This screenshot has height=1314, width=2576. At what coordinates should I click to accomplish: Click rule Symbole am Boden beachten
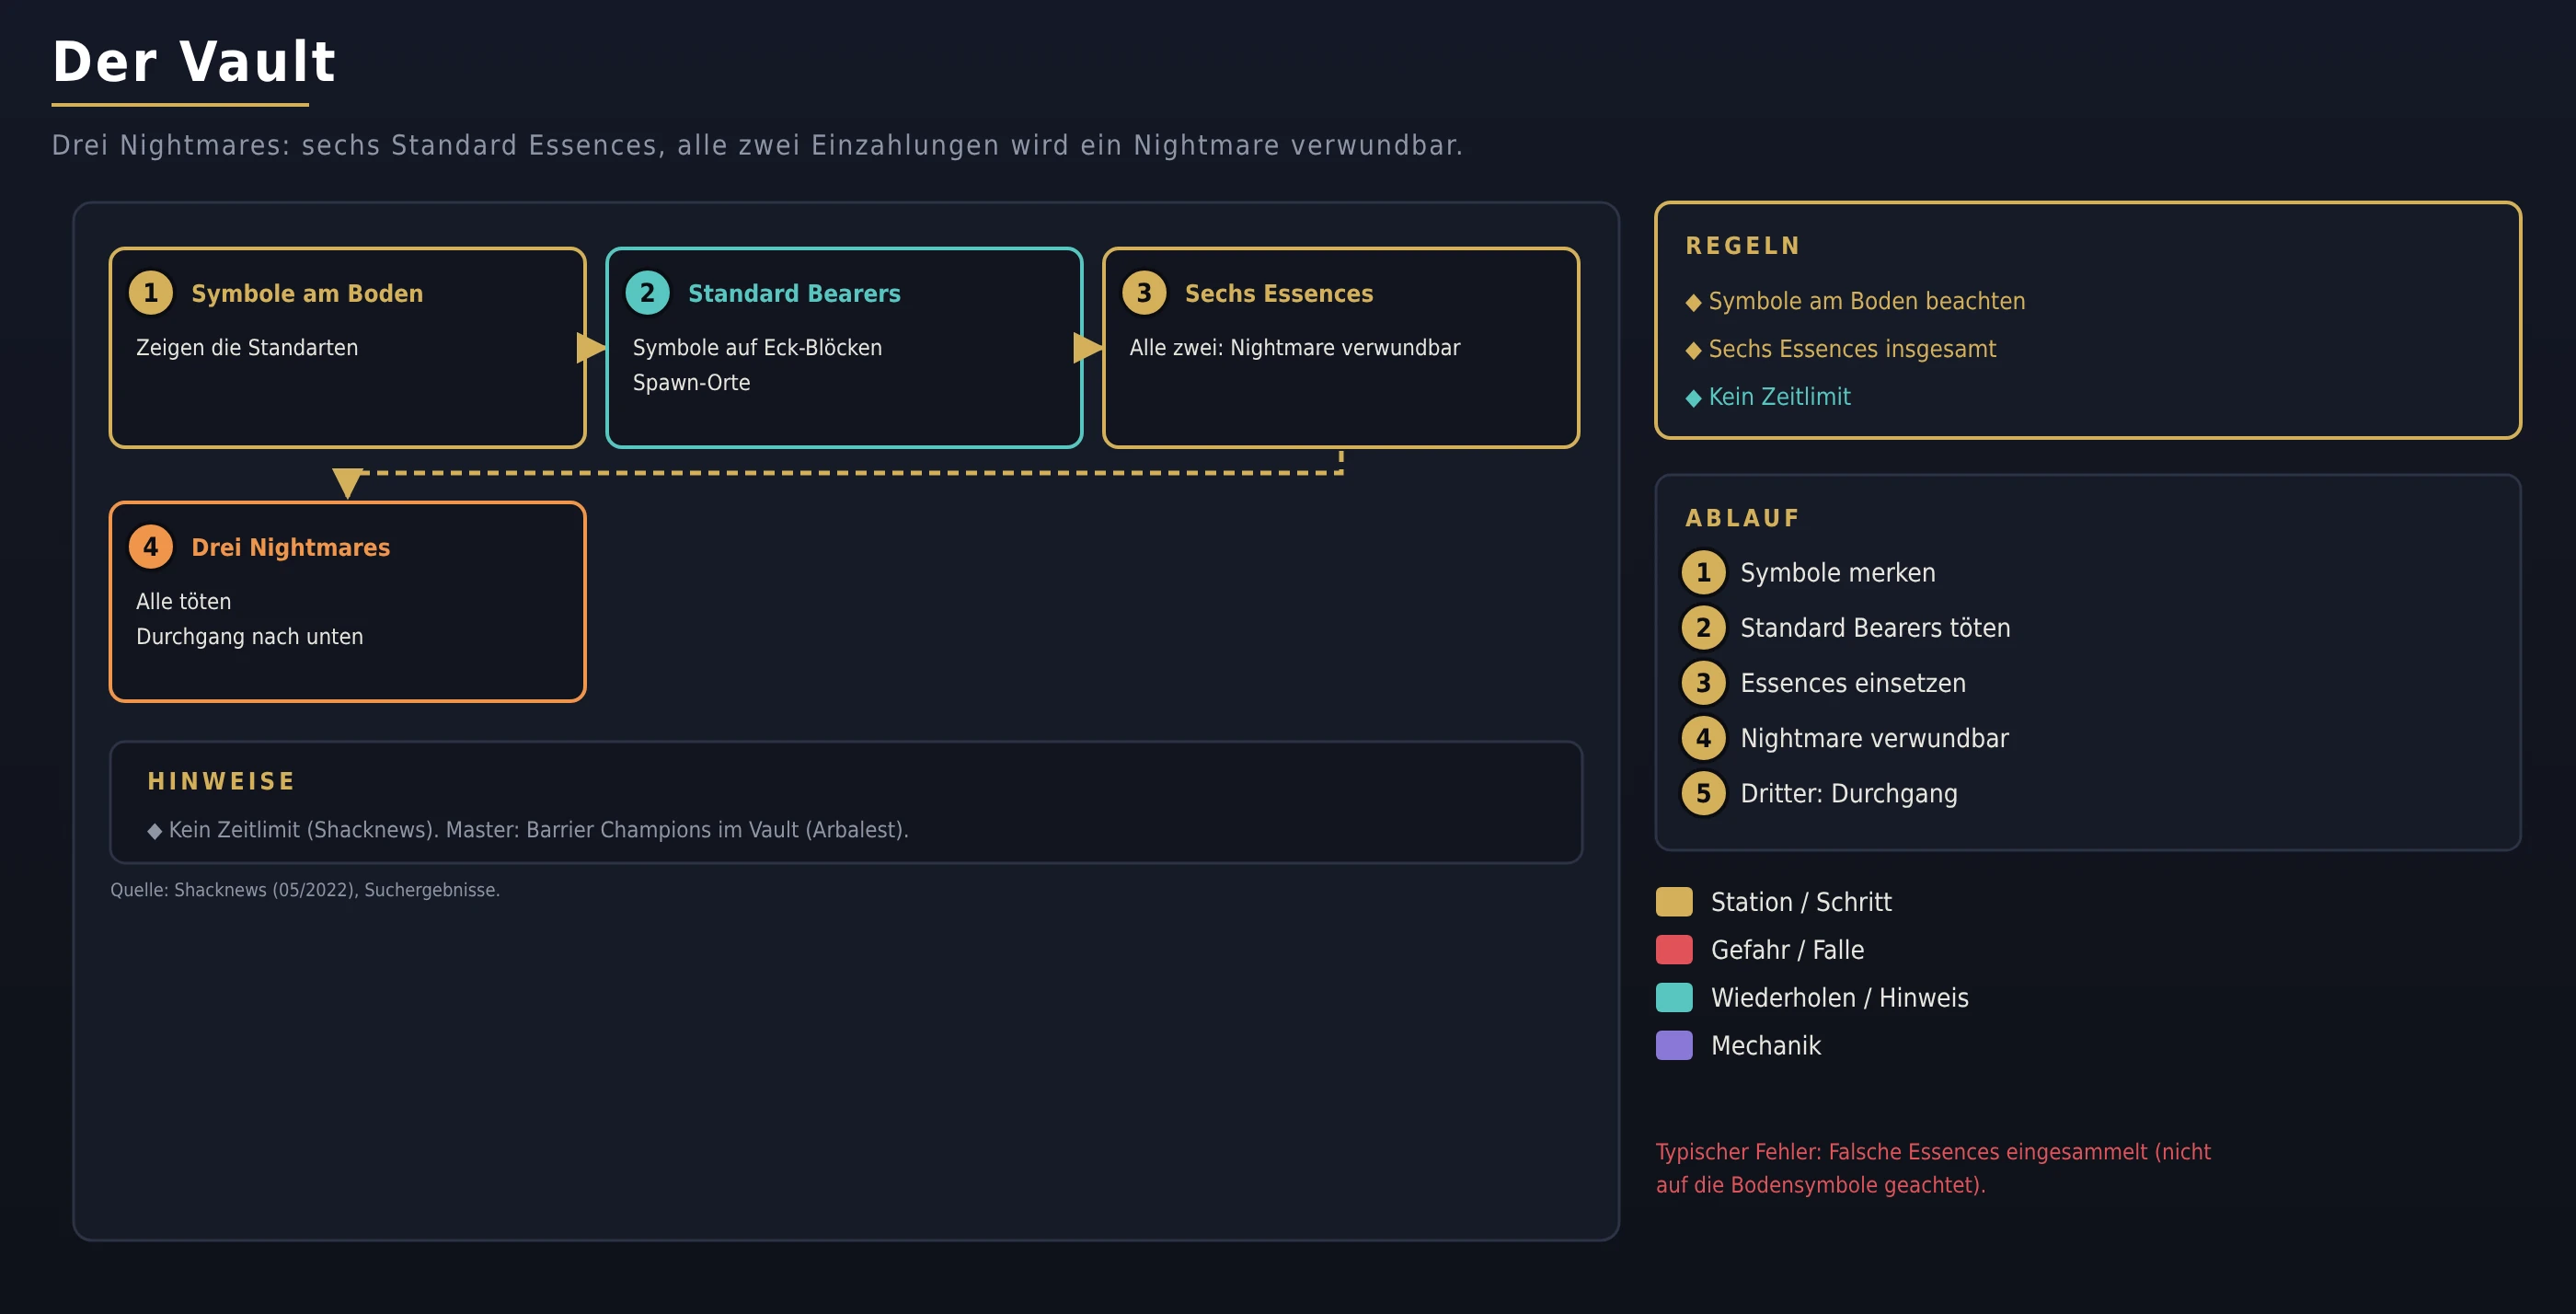[1855, 301]
